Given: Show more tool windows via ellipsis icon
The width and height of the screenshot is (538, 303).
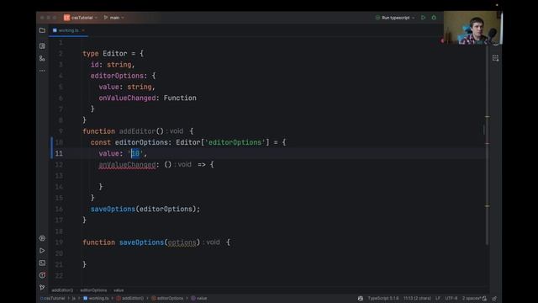Looking at the screenshot, I should coord(42,71).
